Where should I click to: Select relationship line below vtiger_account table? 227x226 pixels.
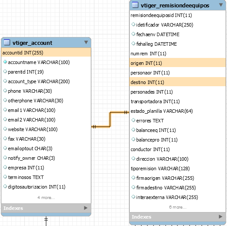coord(46,221)
